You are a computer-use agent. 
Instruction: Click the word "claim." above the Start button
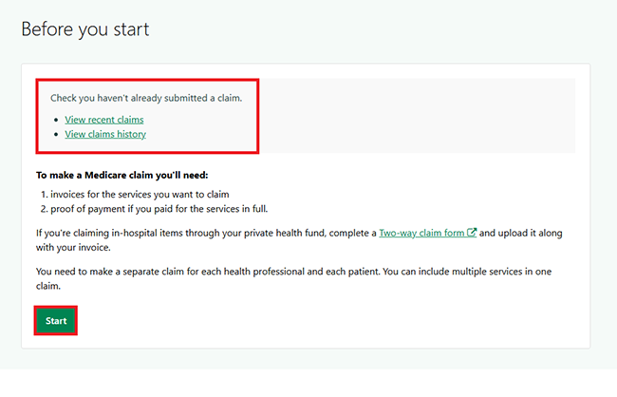50,287
